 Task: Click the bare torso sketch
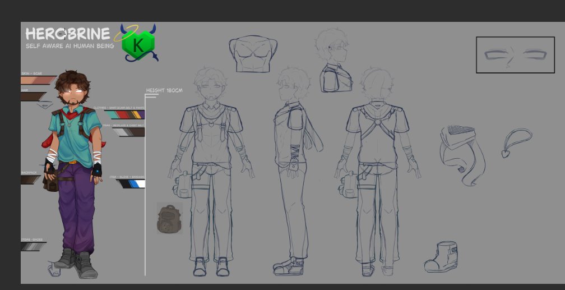coord(253,54)
